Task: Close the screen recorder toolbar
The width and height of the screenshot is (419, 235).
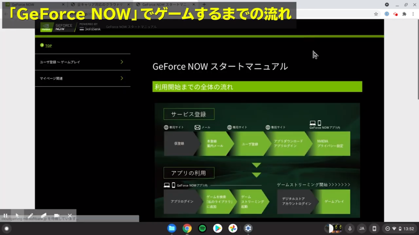Action: click(x=70, y=216)
